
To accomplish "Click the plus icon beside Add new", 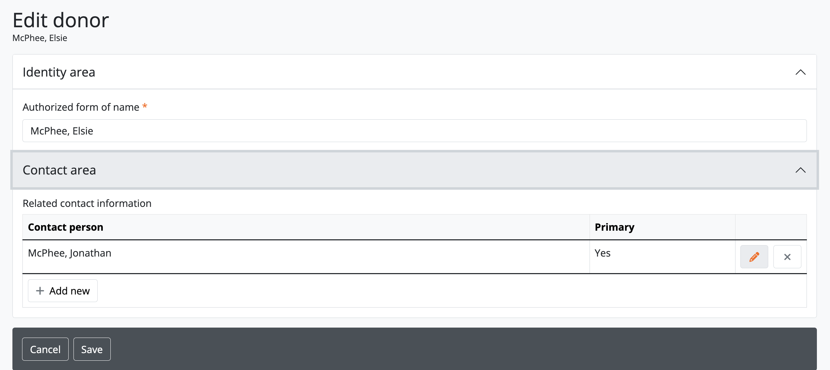I will (x=40, y=291).
